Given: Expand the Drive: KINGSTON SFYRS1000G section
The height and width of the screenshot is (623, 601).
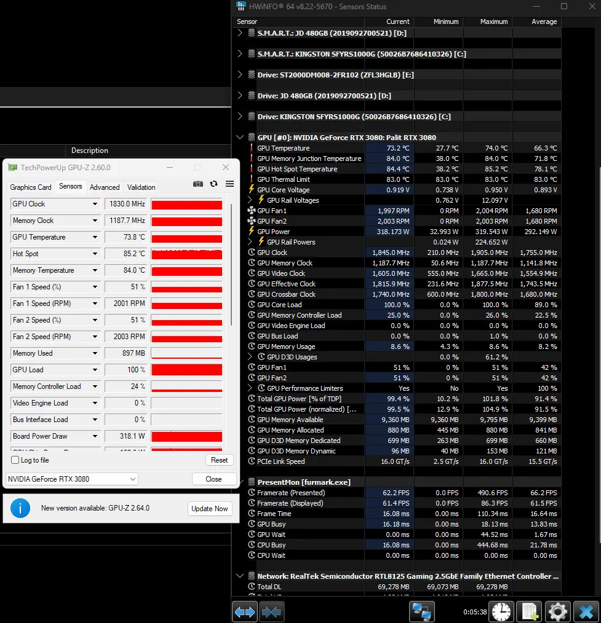Looking at the screenshot, I should click(240, 116).
